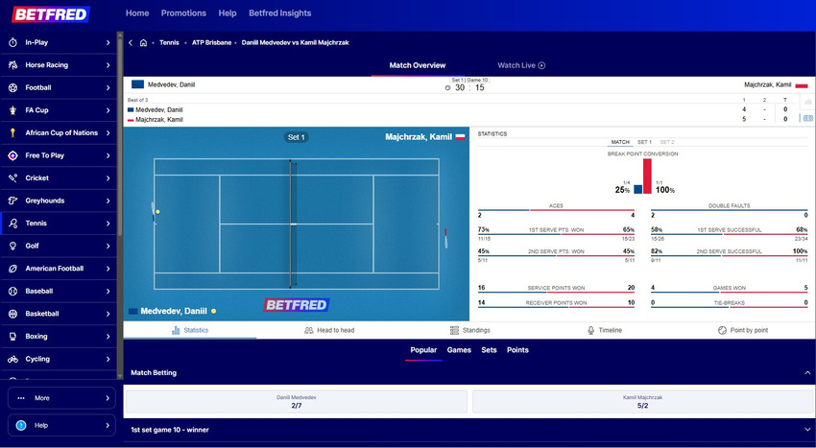The width and height of the screenshot is (816, 448).
Task: Click the Golf sidebar icon
Action: pos(13,246)
